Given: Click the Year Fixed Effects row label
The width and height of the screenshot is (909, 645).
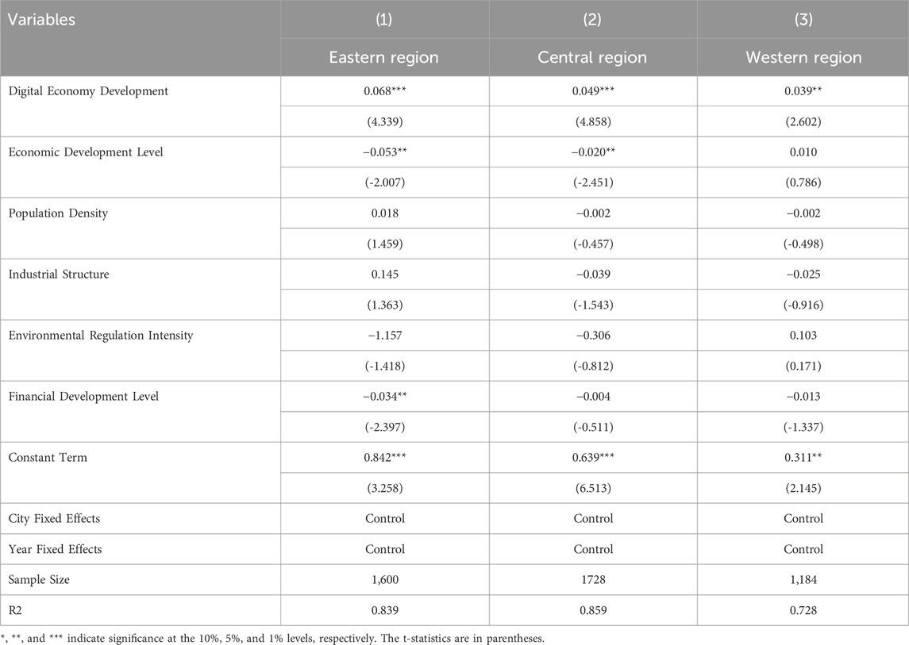Looking at the screenshot, I should coord(56,549).
